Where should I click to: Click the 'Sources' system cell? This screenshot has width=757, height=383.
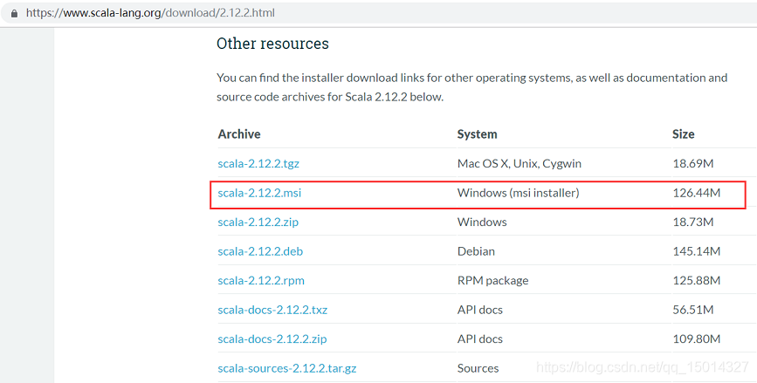click(x=478, y=368)
